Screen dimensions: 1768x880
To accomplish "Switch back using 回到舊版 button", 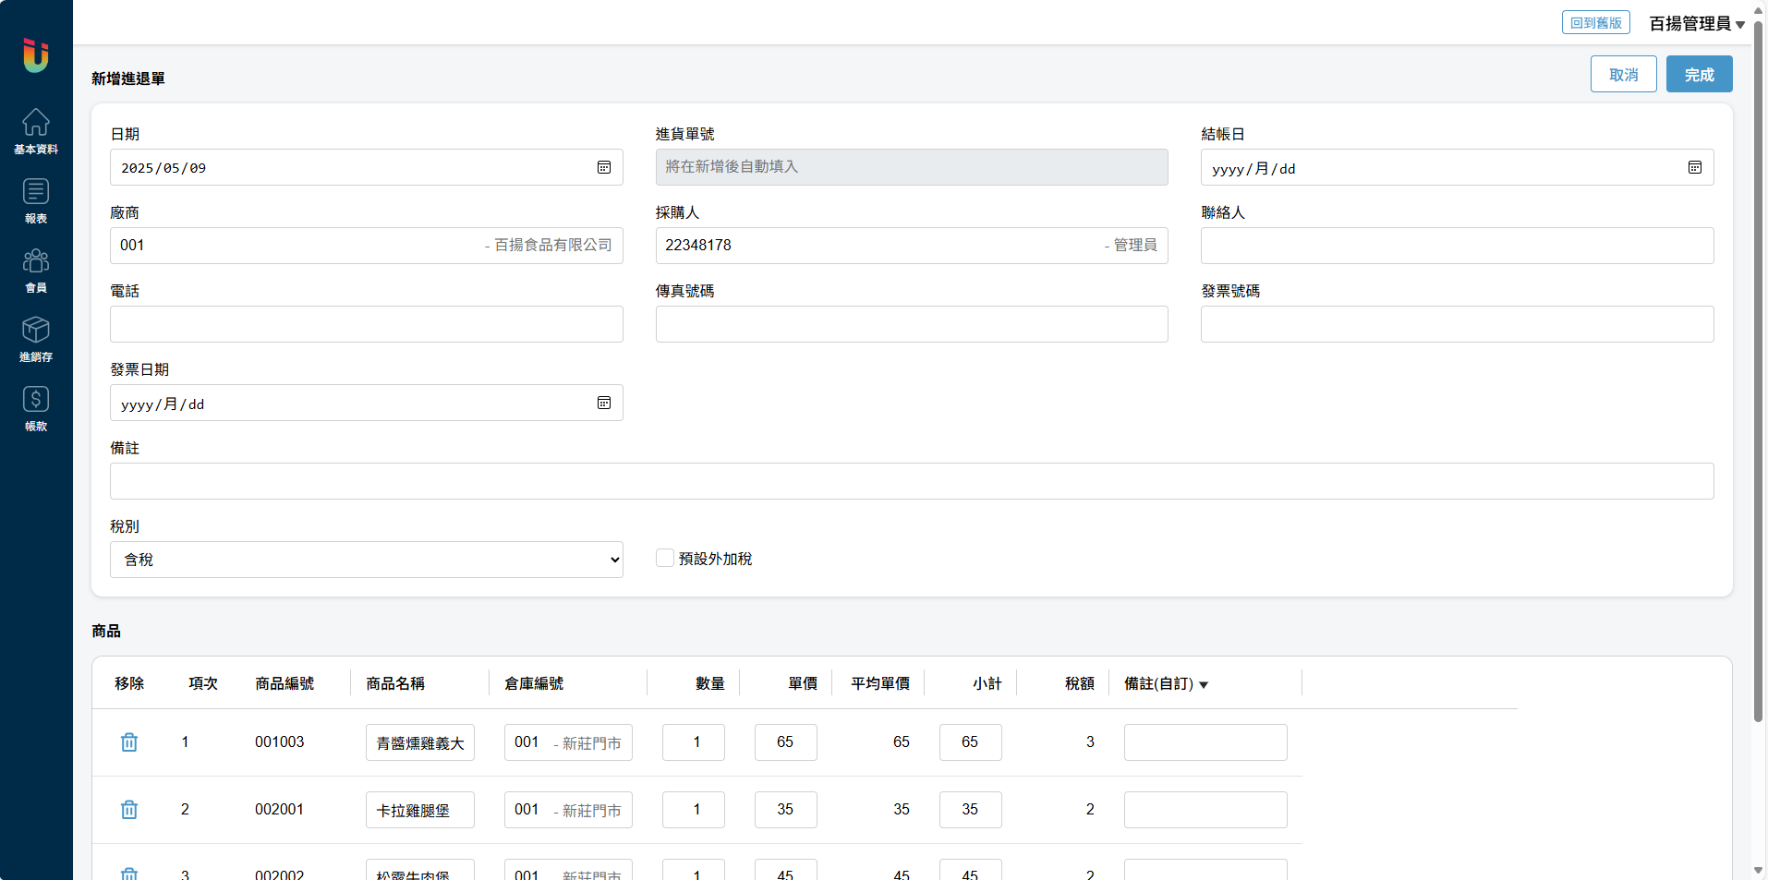I will pyautogui.click(x=1595, y=23).
